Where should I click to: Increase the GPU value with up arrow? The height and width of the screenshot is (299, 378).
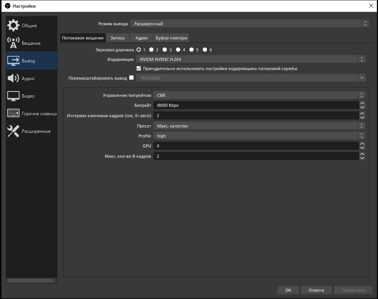coord(362,144)
